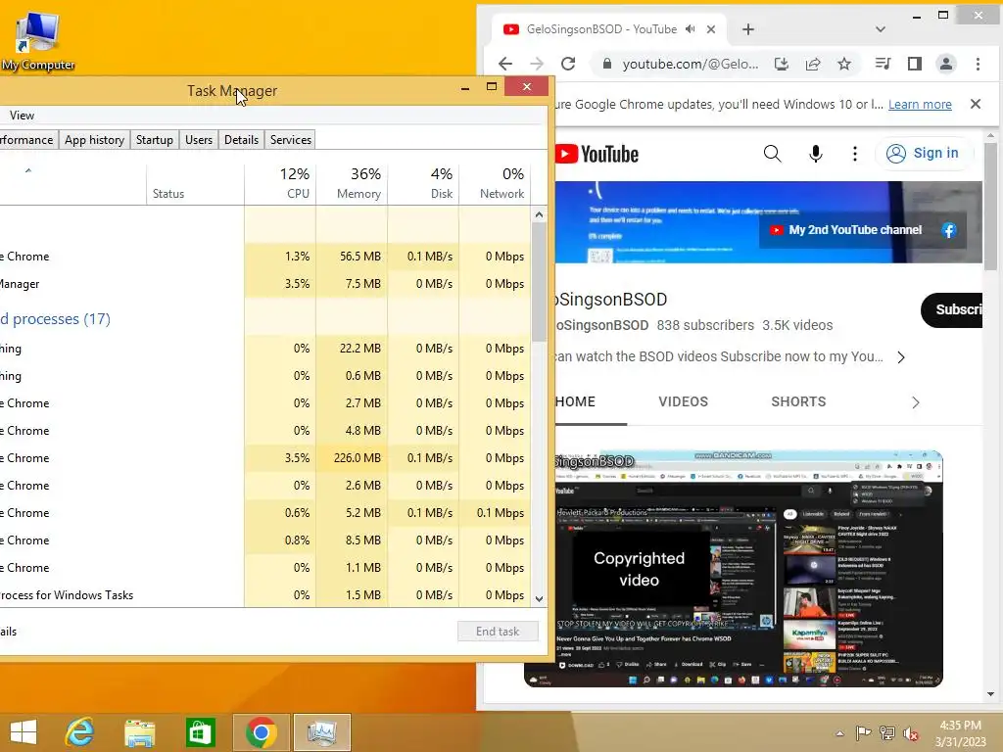Screen dimensions: 1003x752
Task: Click the YouTube address bar URL
Action: pos(691,64)
